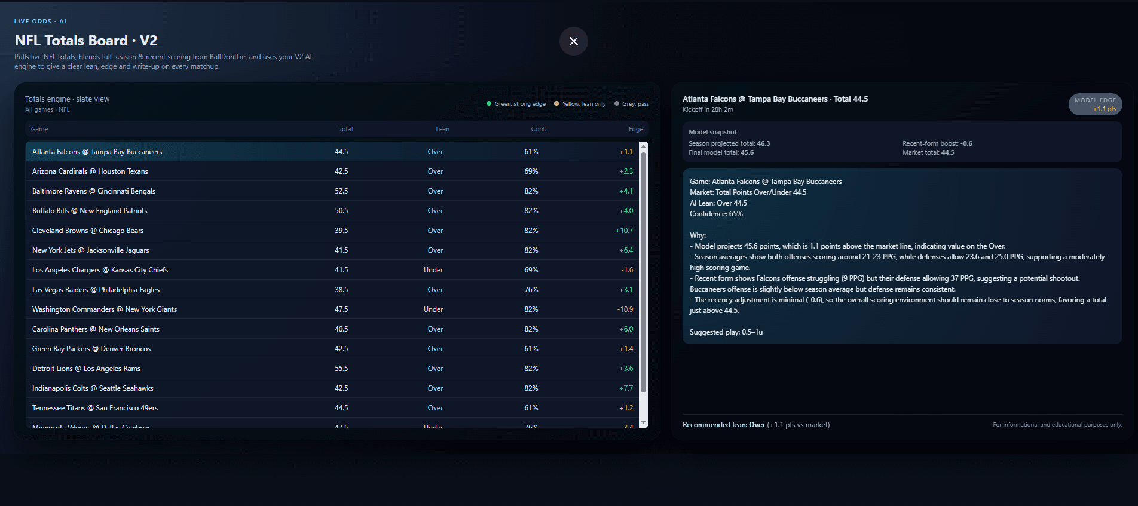Select Baltimore Ravens @ Cincinnati Bengals row
This screenshot has height=506, width=1138.
pyautogui.click(x=332, y=191)
